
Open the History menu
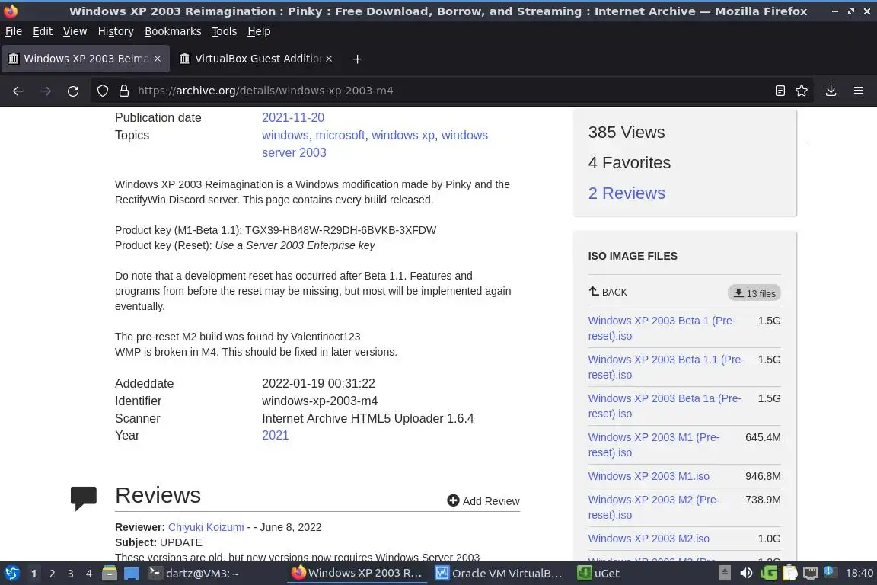point(116,31)
